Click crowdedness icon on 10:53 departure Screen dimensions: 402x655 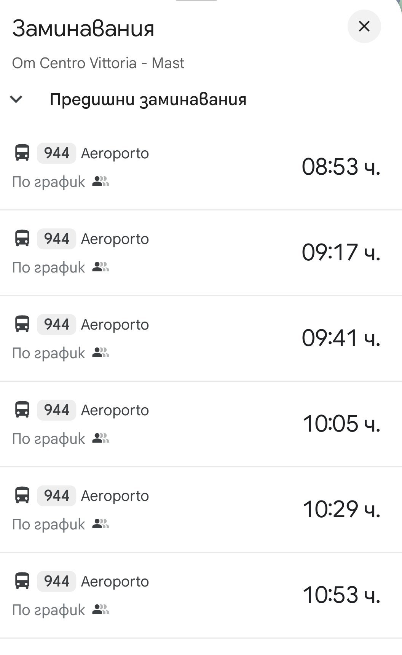tap(100, 610)
